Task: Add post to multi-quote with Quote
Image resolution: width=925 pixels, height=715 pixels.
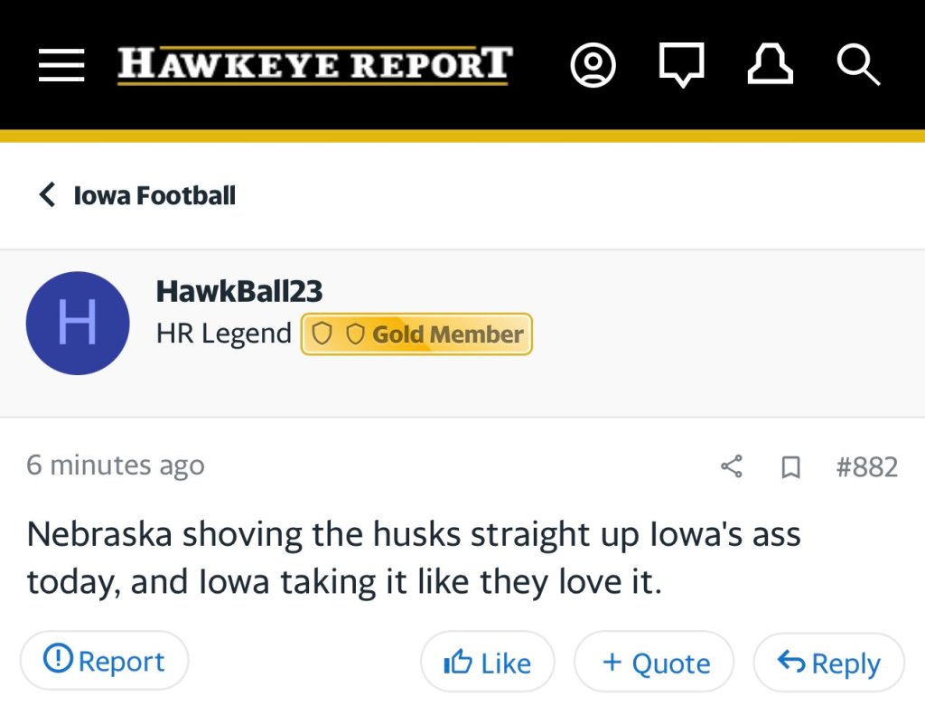Action: coord(654,663)
